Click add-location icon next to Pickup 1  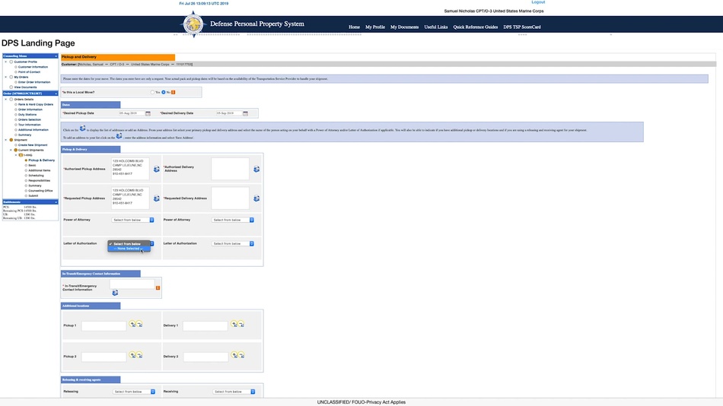click(x=132, y=324)
